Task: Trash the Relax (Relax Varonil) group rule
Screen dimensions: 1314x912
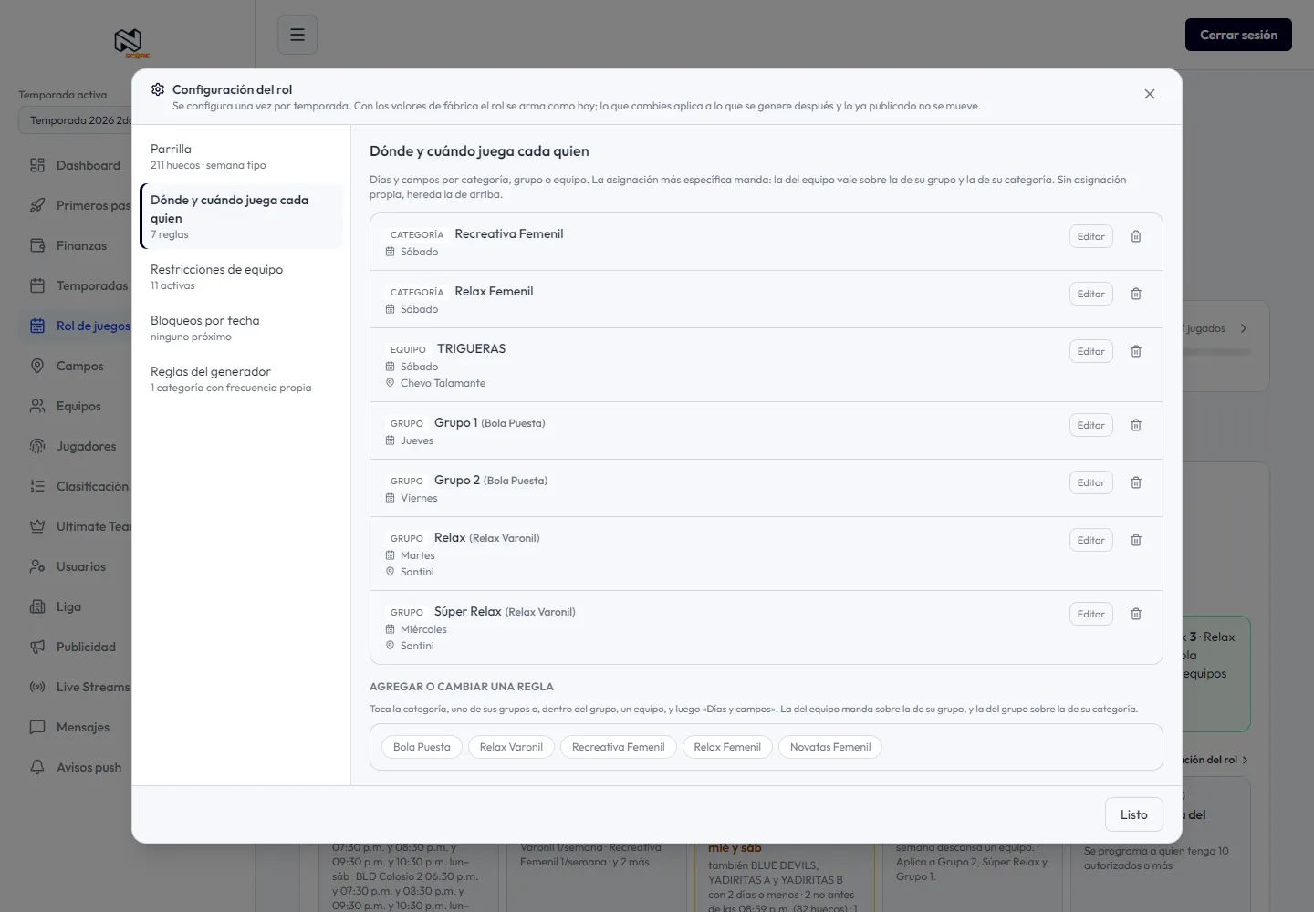Action: tap(1136, 540)
